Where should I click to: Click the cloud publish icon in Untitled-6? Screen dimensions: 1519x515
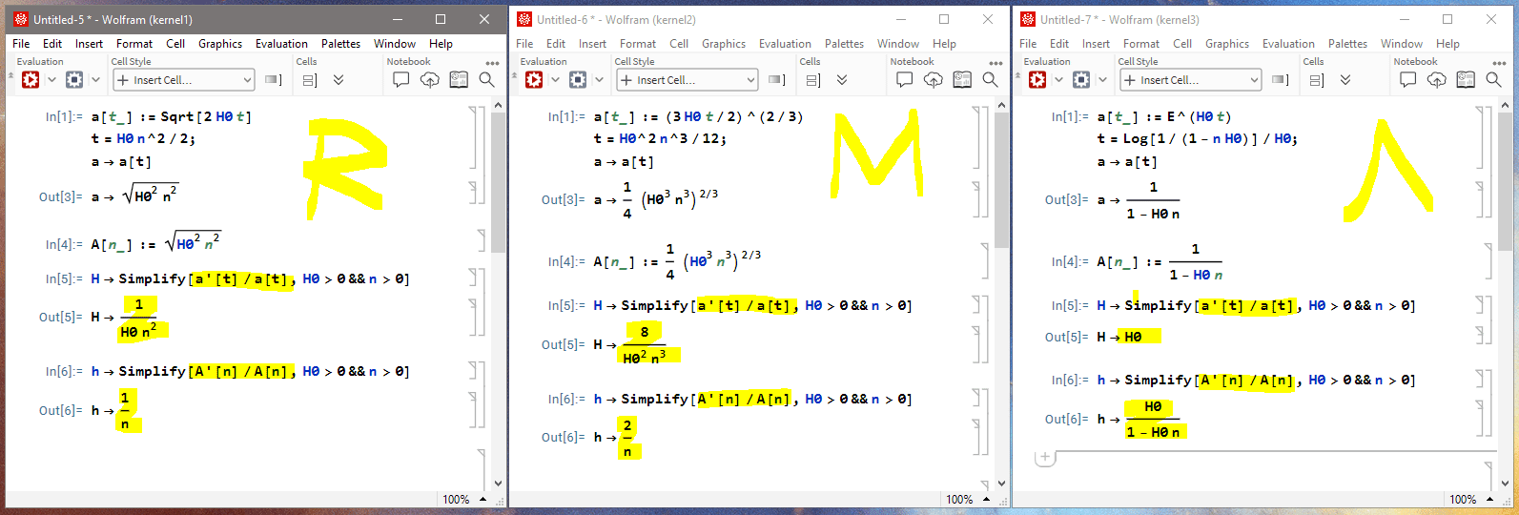click(934, 80)
